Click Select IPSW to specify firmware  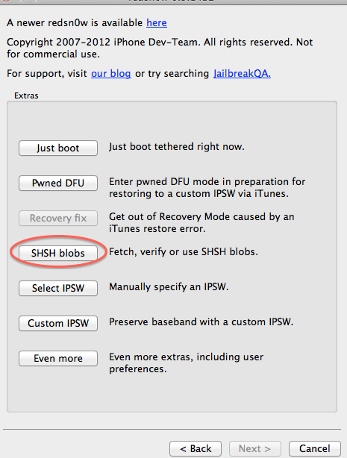click(x=58, y=288)
